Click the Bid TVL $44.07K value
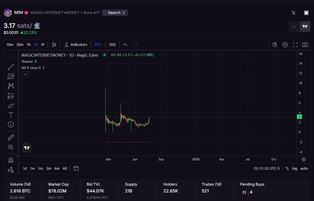Screen dimensions: 314x201 tap(95, 191)
